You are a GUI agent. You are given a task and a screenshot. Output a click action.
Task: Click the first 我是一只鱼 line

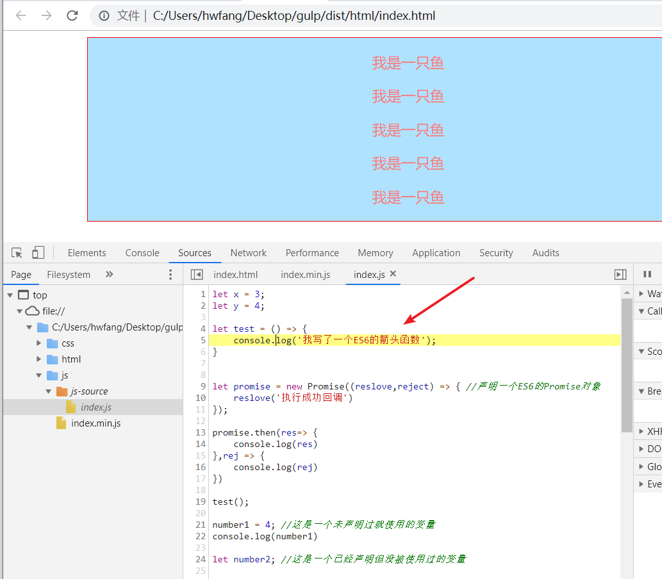click(x=408, y=63)
